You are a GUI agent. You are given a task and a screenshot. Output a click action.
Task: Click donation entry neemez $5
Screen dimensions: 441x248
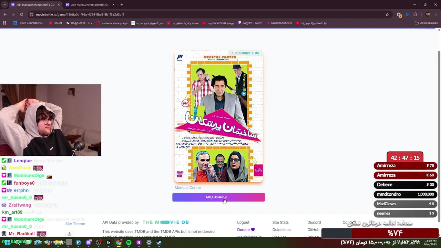pyautogui.click(x=405, y=213)
